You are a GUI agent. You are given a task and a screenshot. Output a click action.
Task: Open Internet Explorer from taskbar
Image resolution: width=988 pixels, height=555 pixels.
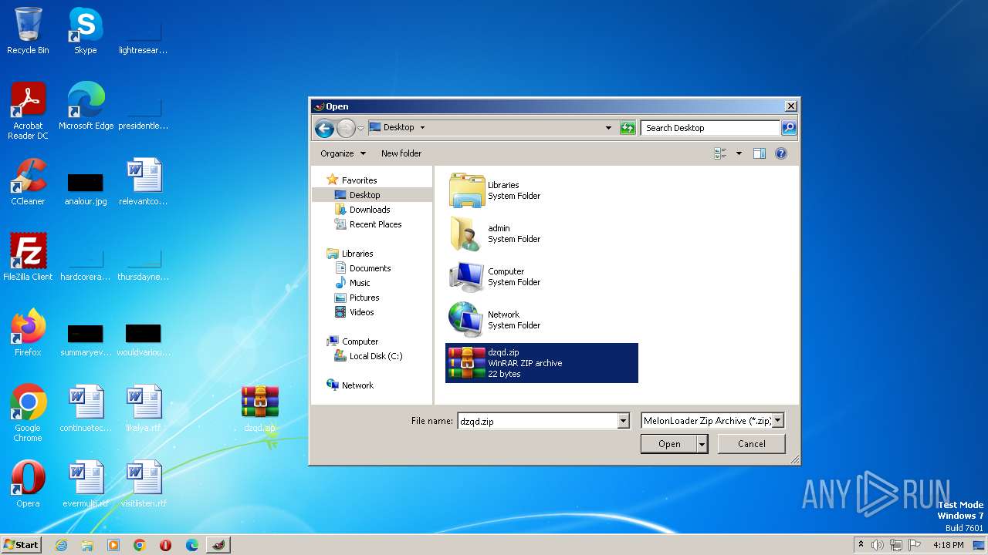[x=61, y=545]
